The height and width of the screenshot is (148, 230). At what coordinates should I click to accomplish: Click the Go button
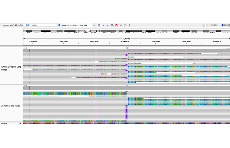[94, 25]
